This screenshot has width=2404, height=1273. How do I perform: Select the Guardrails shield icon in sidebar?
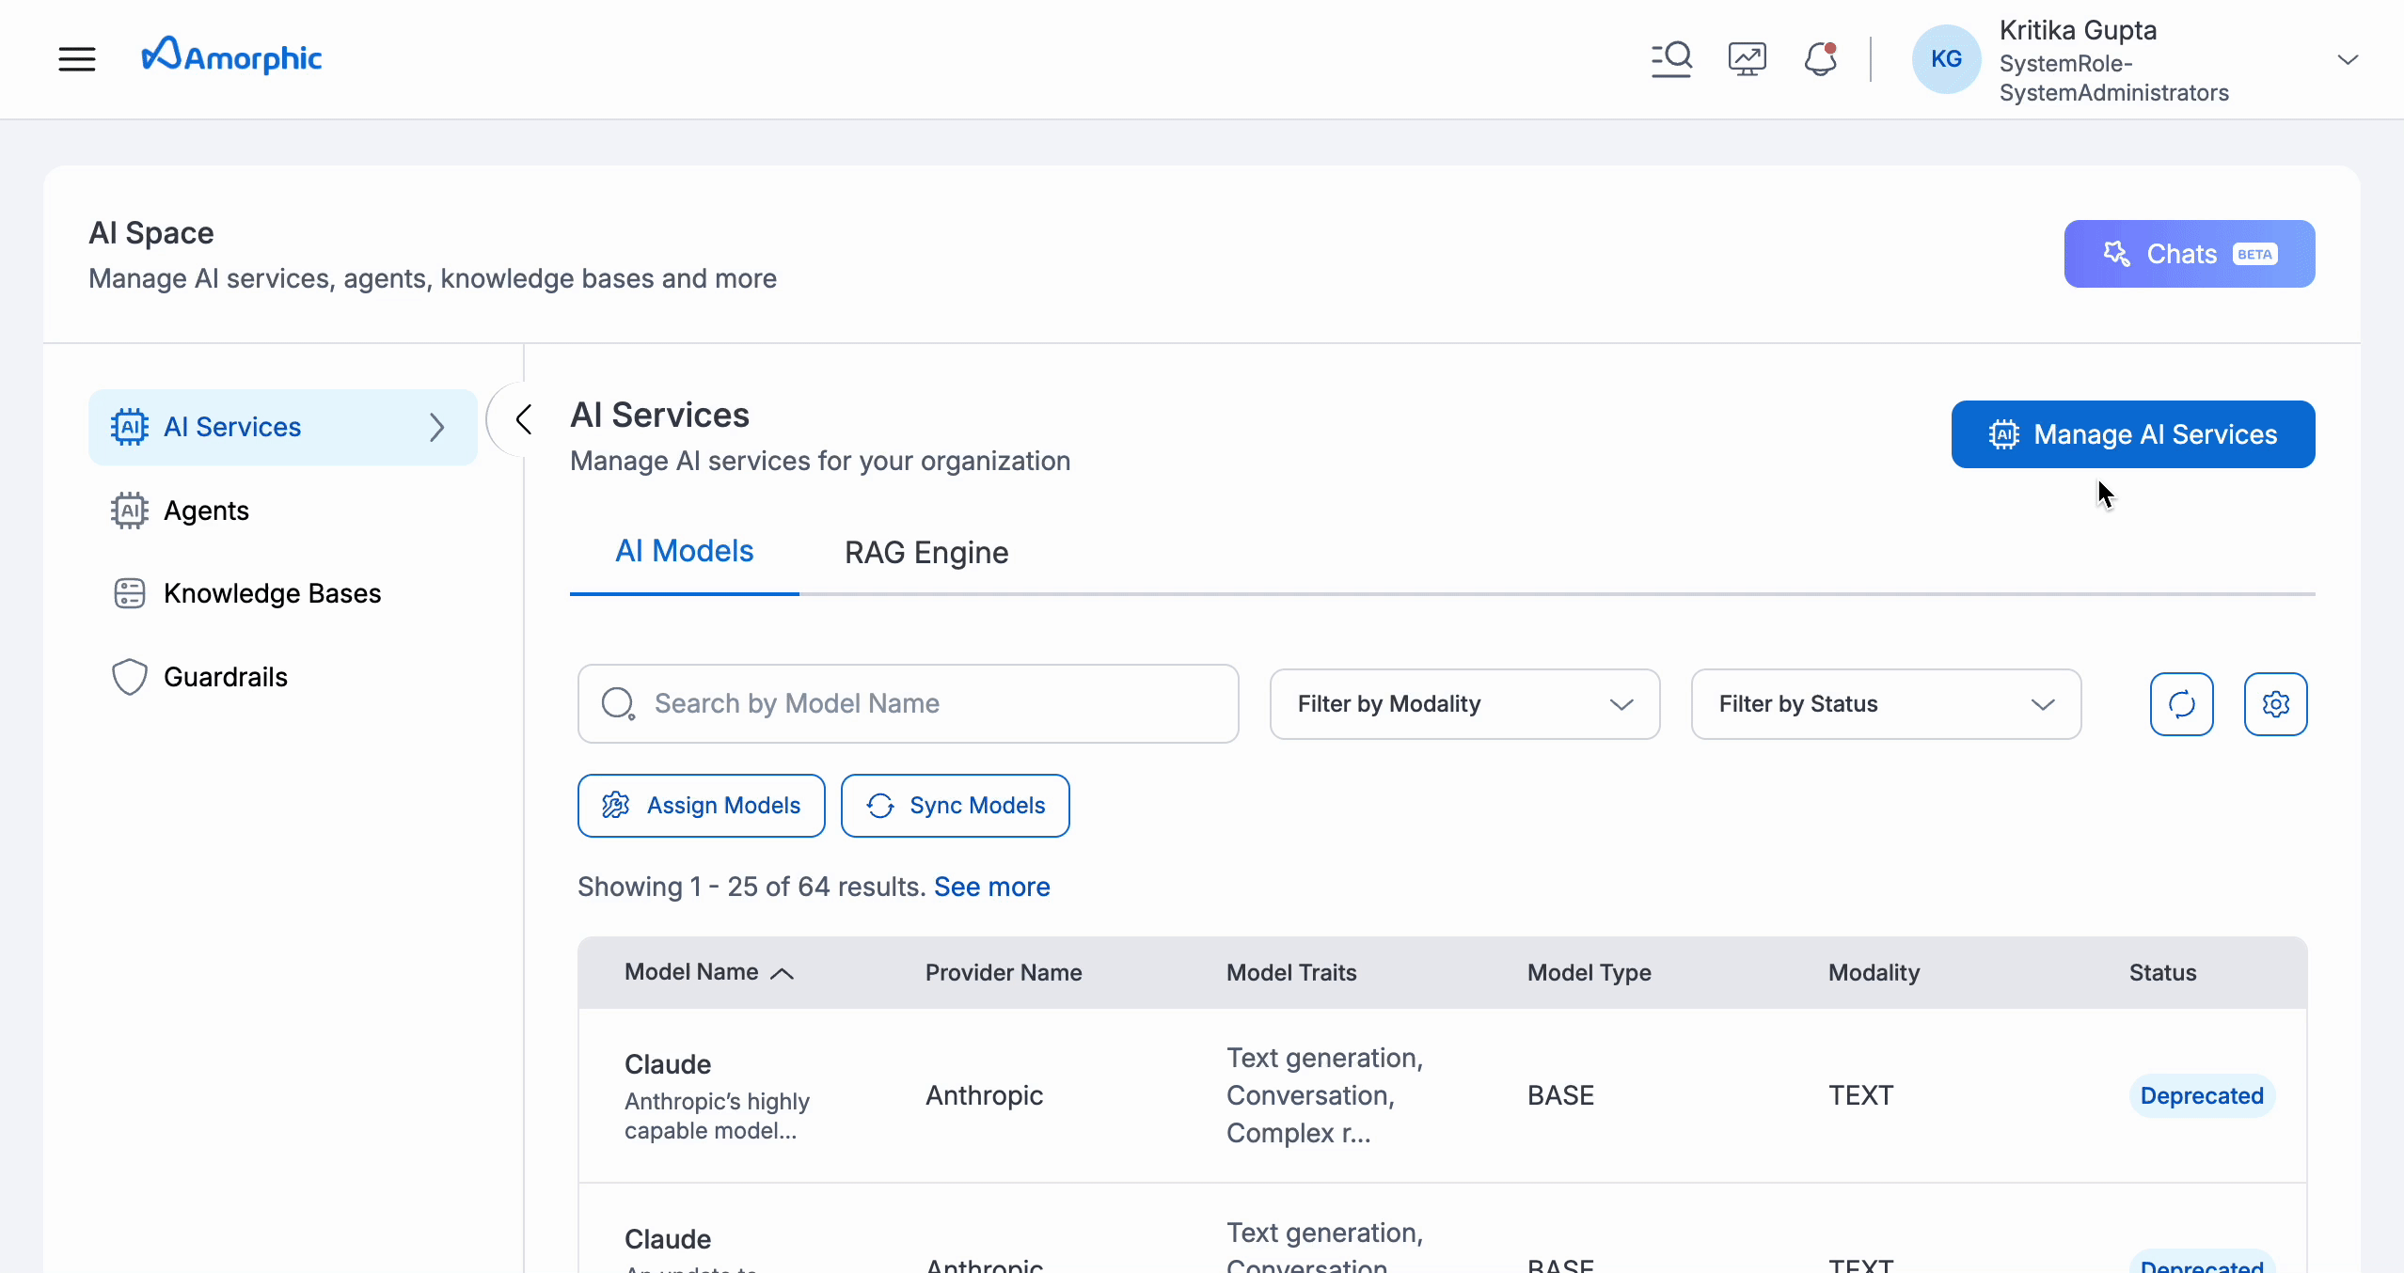click(129, 676)
